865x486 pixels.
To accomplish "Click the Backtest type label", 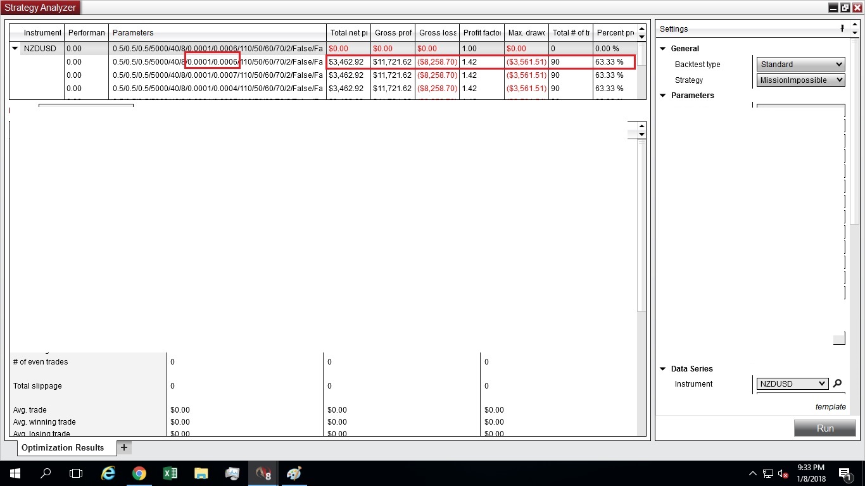I will [697, 65].
